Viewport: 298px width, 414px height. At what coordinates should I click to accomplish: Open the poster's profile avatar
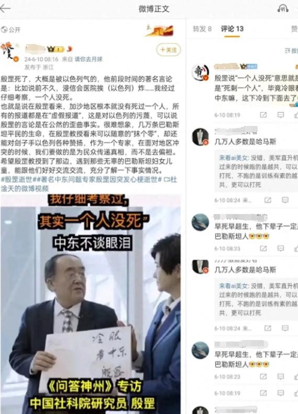point(9,52)
